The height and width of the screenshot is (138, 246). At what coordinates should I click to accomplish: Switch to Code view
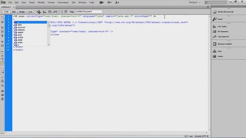click(6, 12)
